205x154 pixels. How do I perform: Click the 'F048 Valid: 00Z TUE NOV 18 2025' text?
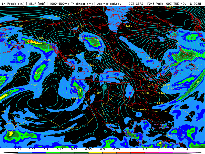point(174,4)
